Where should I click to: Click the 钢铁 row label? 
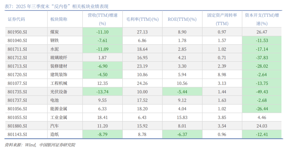point(54,41)
